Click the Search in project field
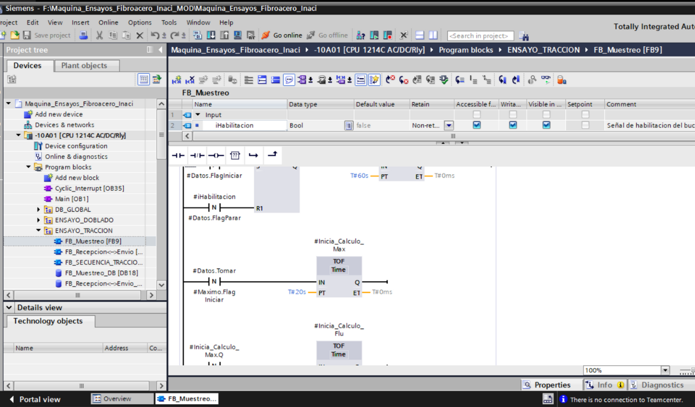 coord(480,36)
